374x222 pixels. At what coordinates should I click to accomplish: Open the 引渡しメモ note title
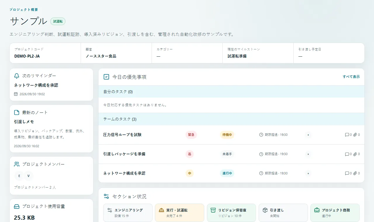tap(24, 122)
